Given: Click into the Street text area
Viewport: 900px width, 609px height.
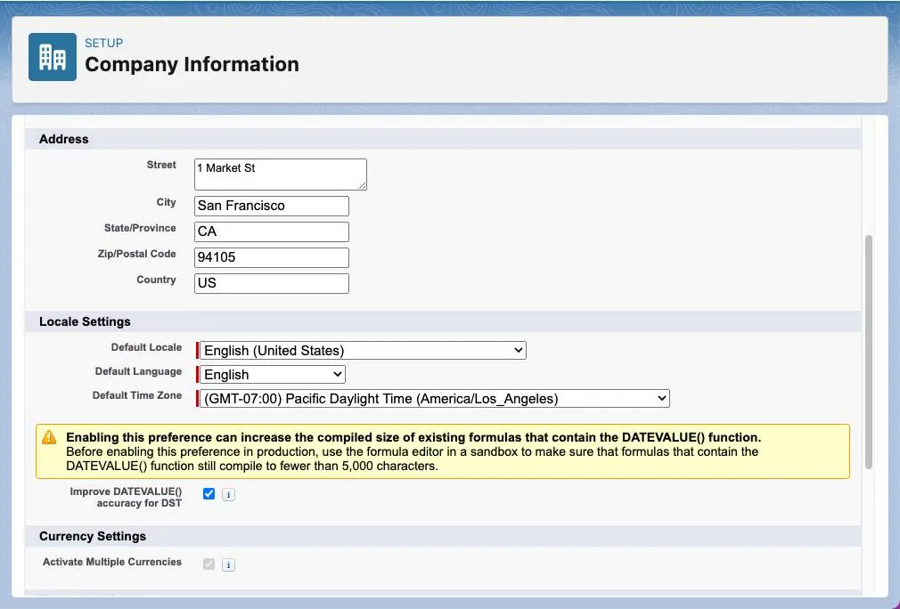Looking at the screenshot, I should pos(281,175).
